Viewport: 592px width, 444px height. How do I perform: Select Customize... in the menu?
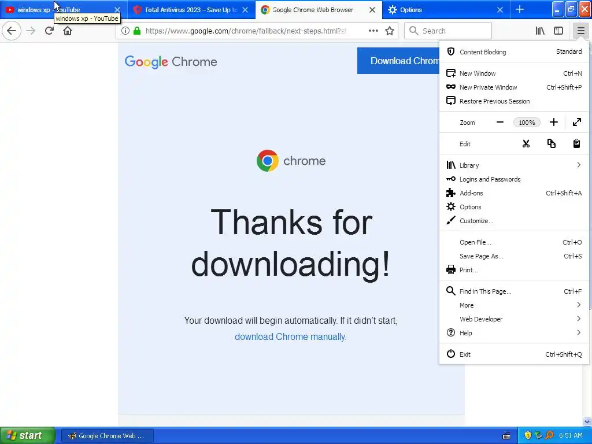pos(513,221)
